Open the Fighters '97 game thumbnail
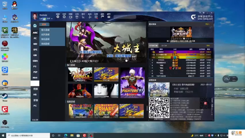 133,82
